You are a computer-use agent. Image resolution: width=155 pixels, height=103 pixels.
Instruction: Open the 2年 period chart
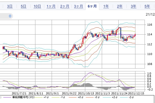click(x=120, y=6)
